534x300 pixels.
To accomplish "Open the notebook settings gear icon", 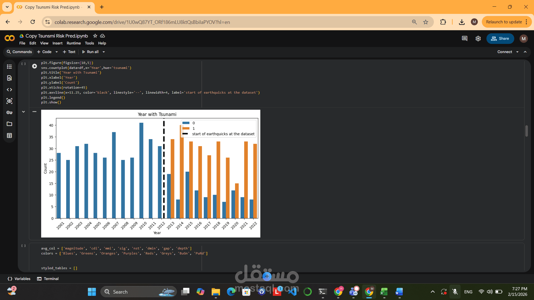I will pos(478,39).
